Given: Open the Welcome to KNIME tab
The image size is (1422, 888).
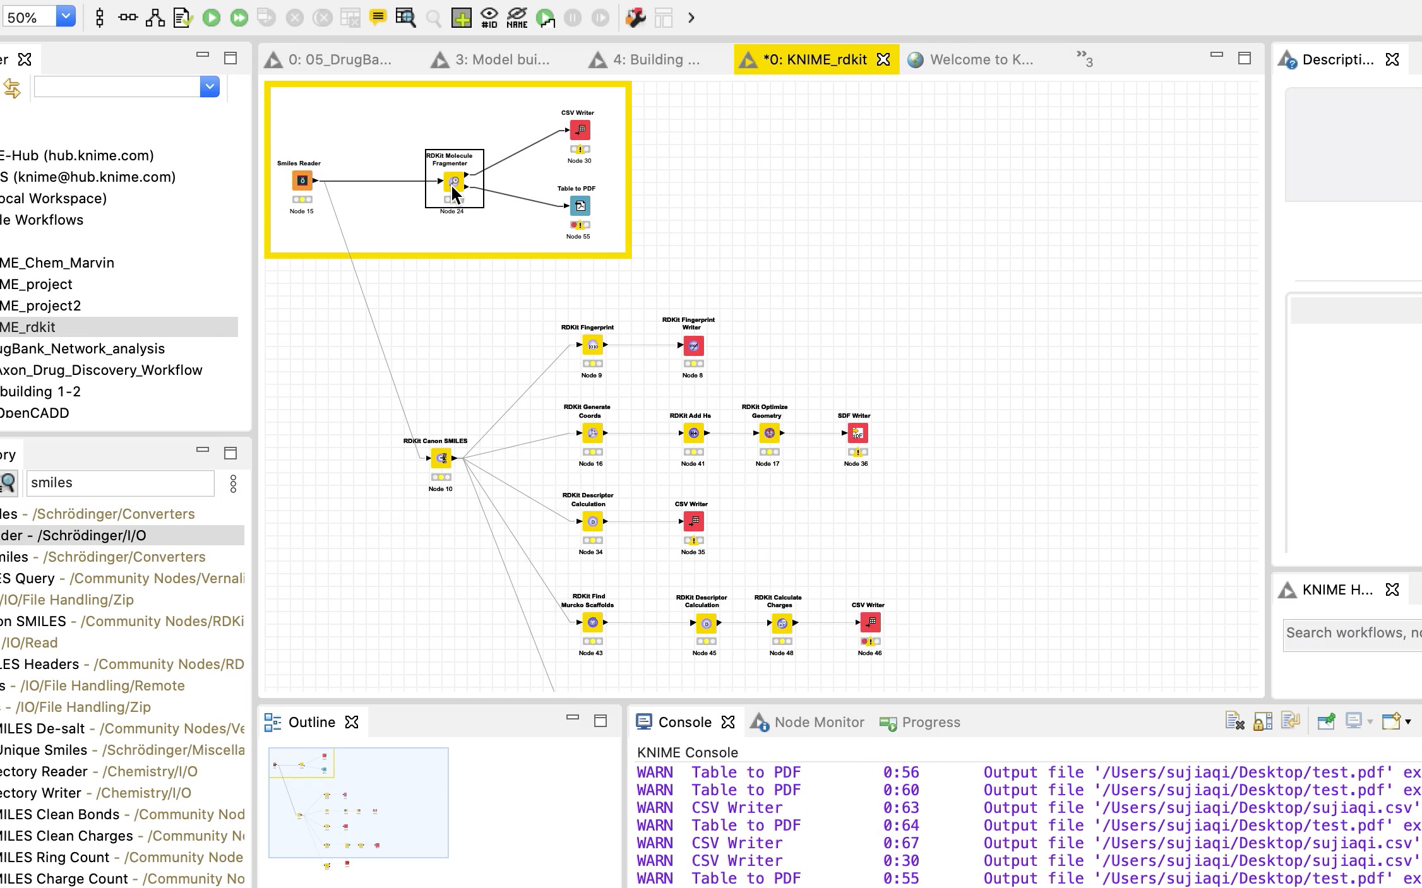Looking at the screenshot, I should tap(981, 59).
